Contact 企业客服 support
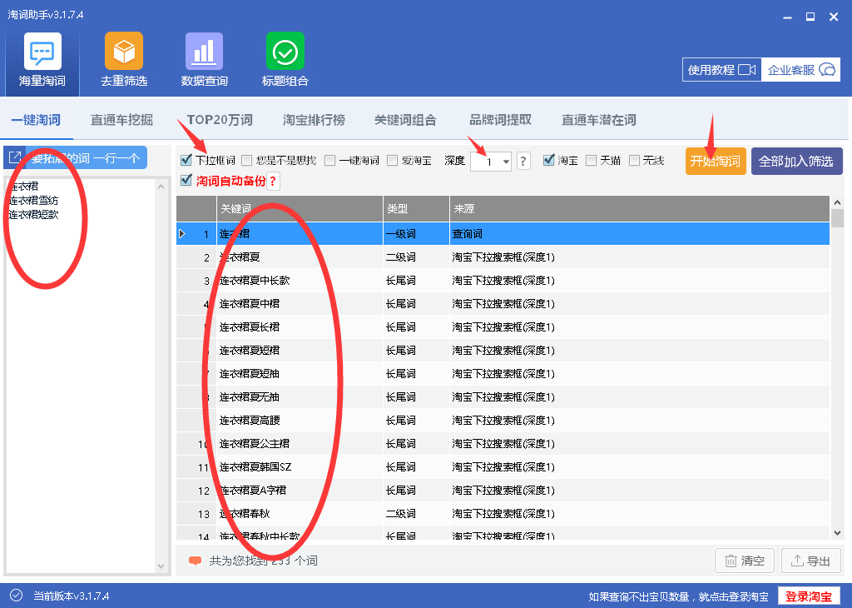 800,70
